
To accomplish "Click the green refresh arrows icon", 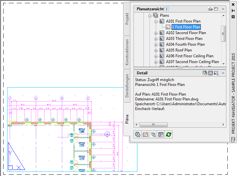I will [169, 134].
